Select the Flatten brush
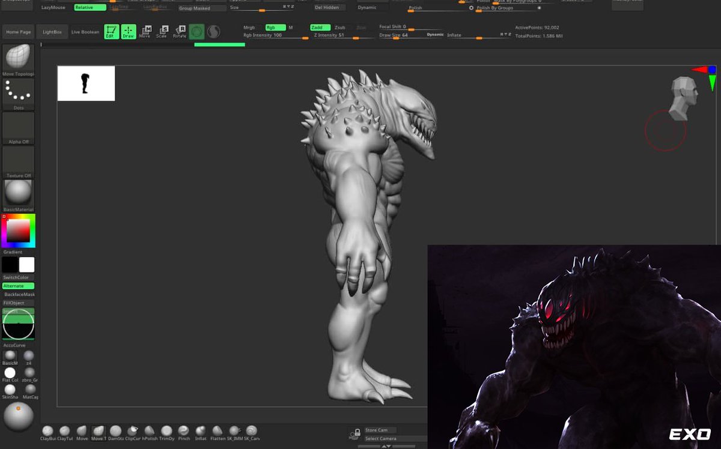 216,432
